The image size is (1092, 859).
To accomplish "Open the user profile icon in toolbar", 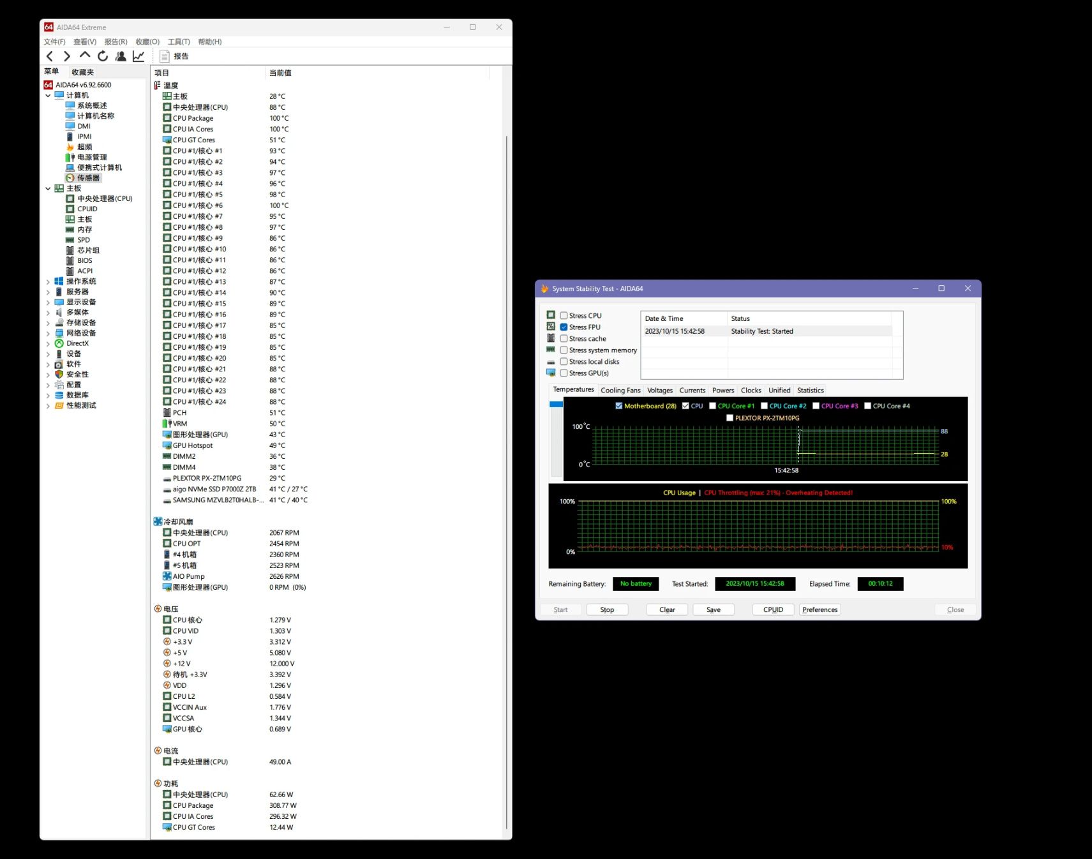I will pos(121,56).
